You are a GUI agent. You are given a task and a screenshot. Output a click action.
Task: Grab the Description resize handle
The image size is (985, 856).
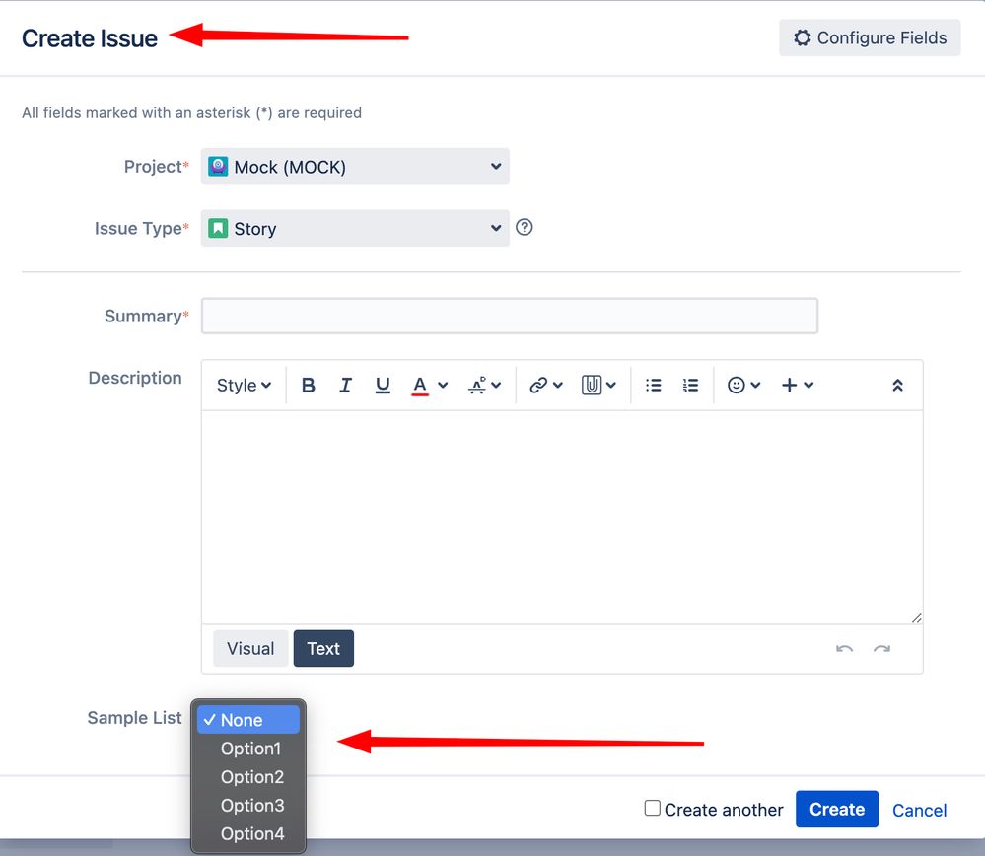pyautogui.click(x=917, y=617)
